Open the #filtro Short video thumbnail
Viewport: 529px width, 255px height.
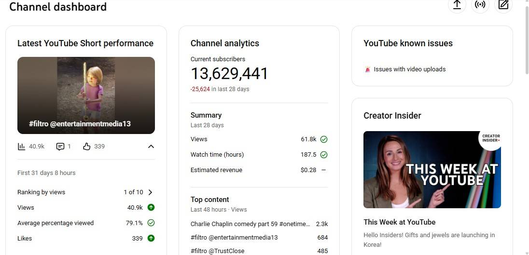(x=86, y=95)
